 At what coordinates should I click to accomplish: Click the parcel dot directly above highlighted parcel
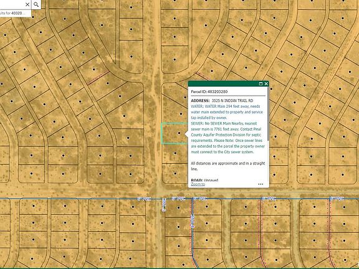point(181,114)
